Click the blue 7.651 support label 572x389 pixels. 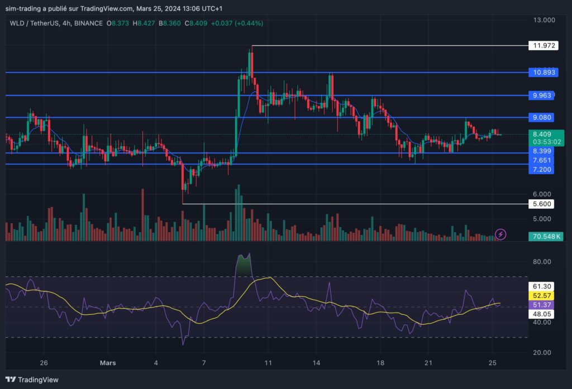tap(541, 160)
